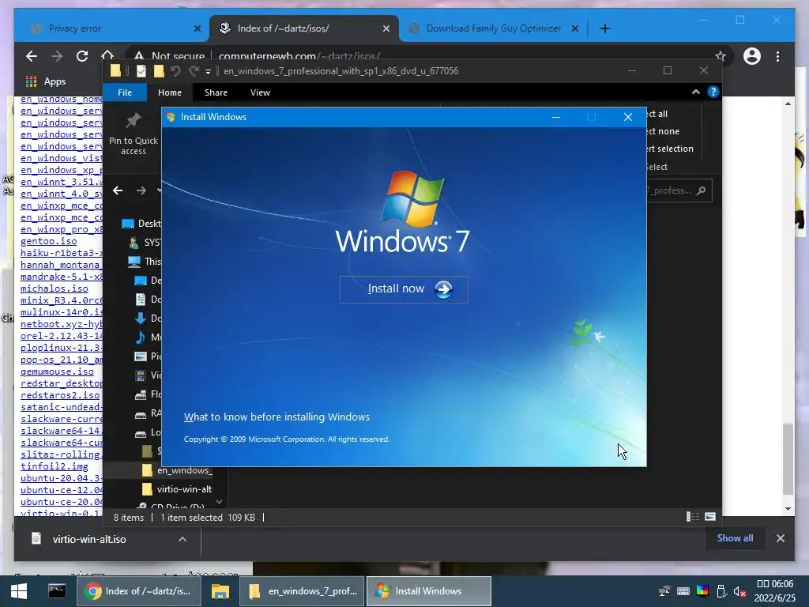809x607 pixels.
Task: Click 'Select none' in Explorer ribbon
Action: click(x=664, y=132)
